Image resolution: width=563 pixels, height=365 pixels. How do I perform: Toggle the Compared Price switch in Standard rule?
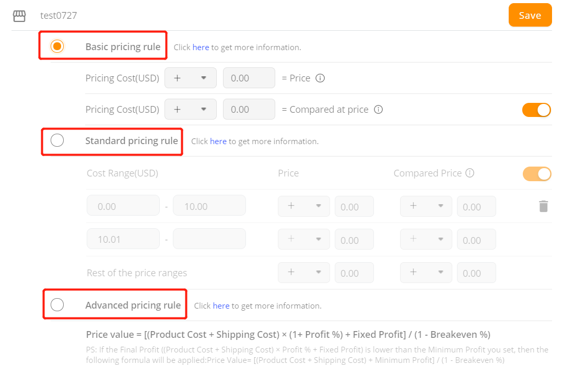pos(537,174)
